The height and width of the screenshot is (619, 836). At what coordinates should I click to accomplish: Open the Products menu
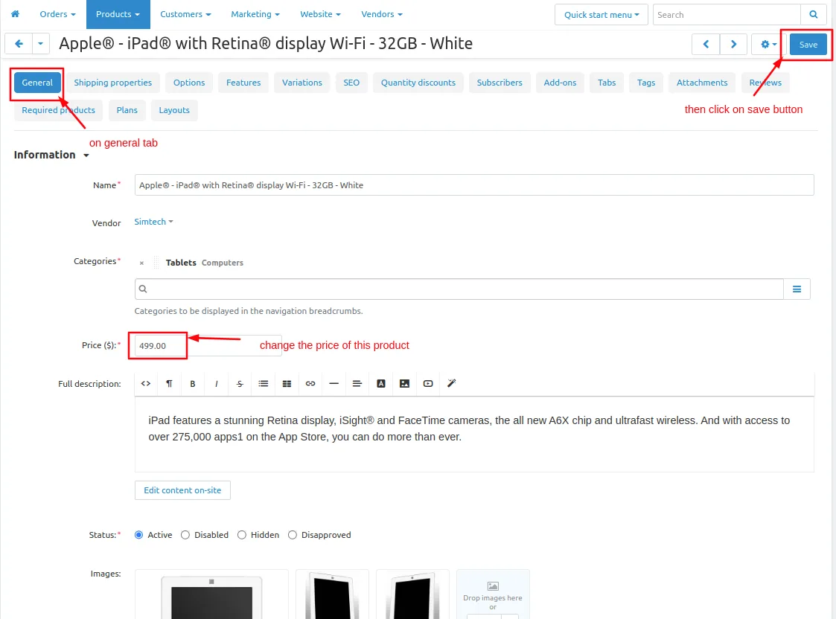click(118, 14)
